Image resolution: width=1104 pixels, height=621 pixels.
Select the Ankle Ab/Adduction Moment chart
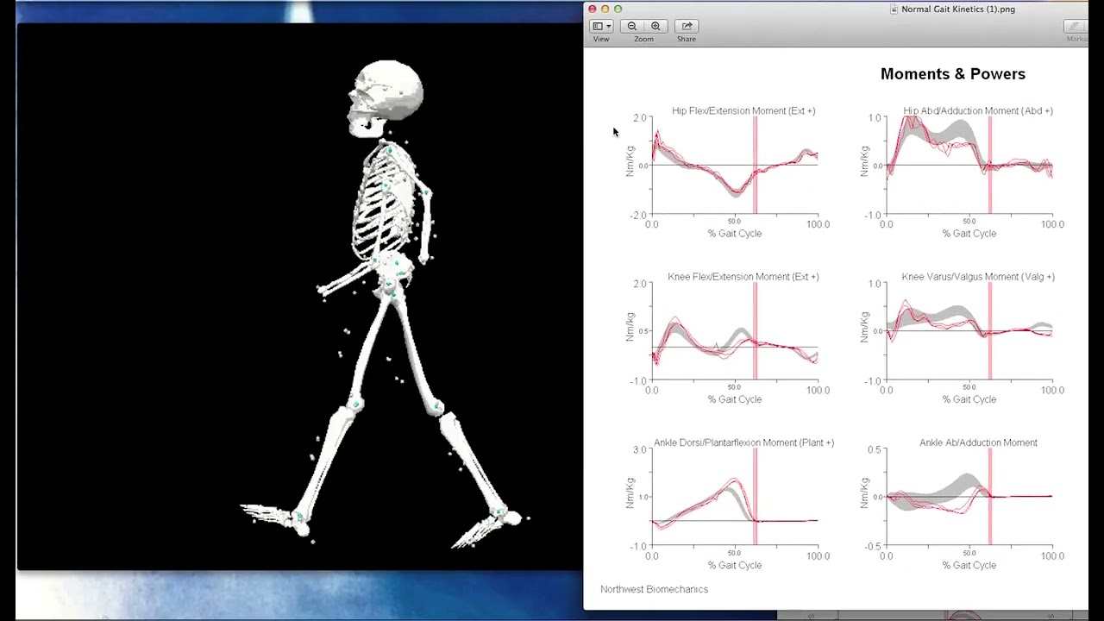969,497
